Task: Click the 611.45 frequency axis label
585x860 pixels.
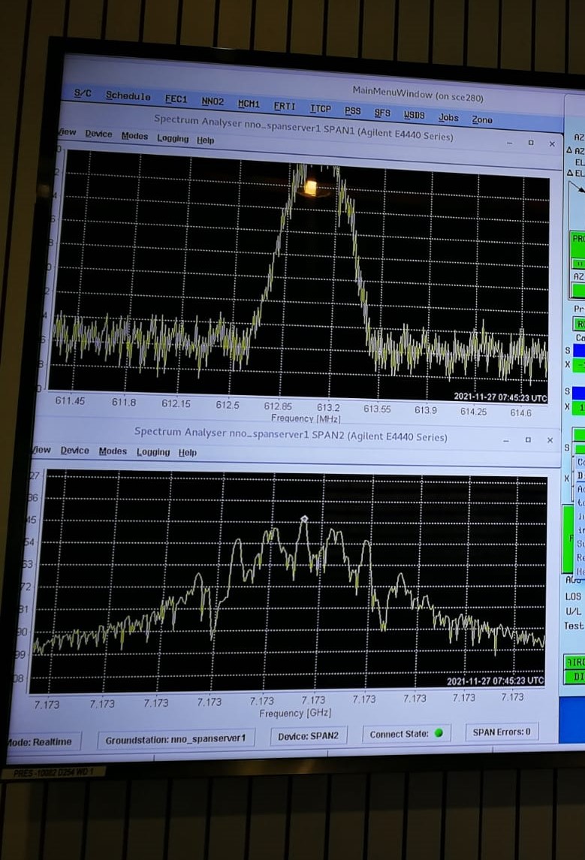Action: (70, 400)
